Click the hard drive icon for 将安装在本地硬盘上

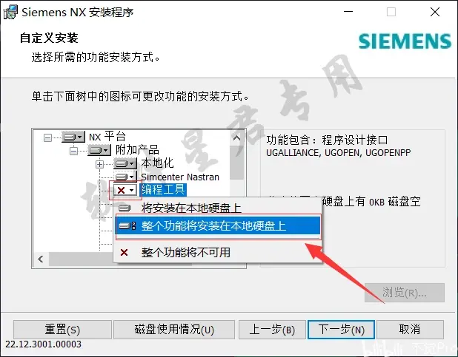125,208
